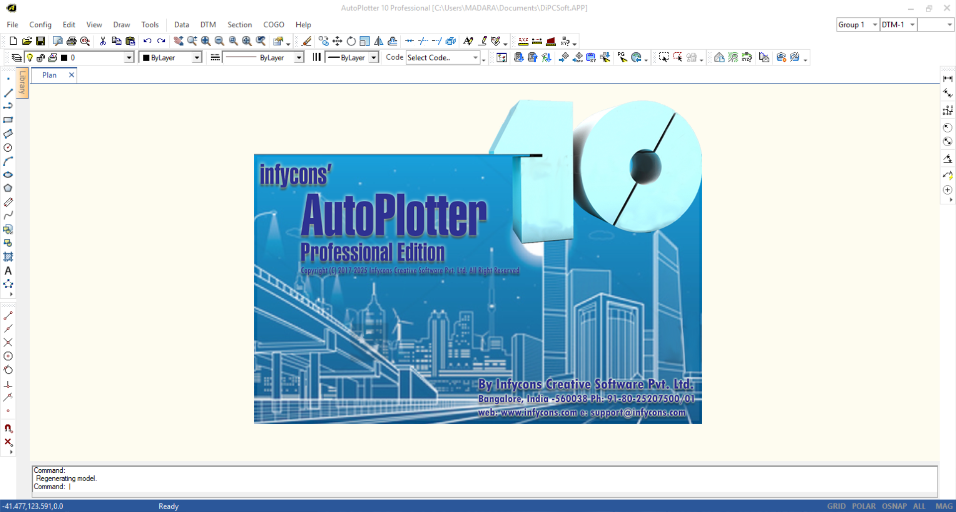Cut selection using the scissors icon
The width and height of the screenshot is (956, 512).
click(x=103, y=41)
